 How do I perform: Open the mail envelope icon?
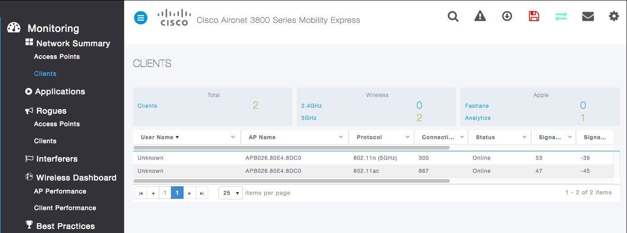(588, 17)
